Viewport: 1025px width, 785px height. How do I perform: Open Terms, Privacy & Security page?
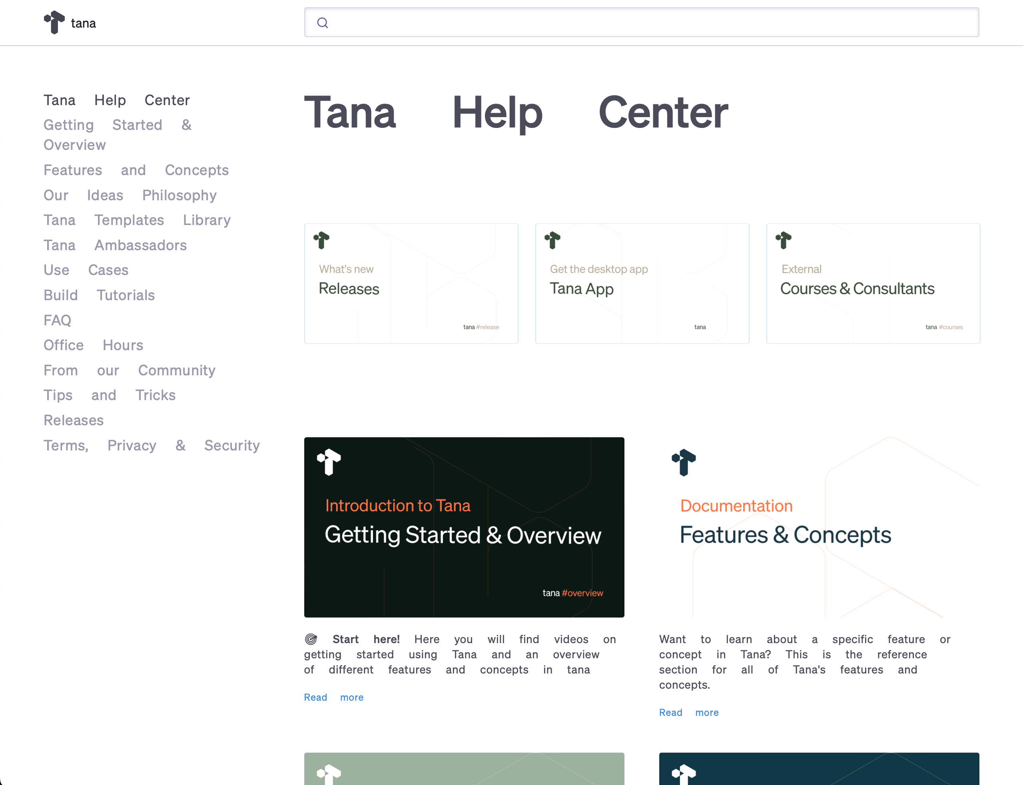click(152, 446)
